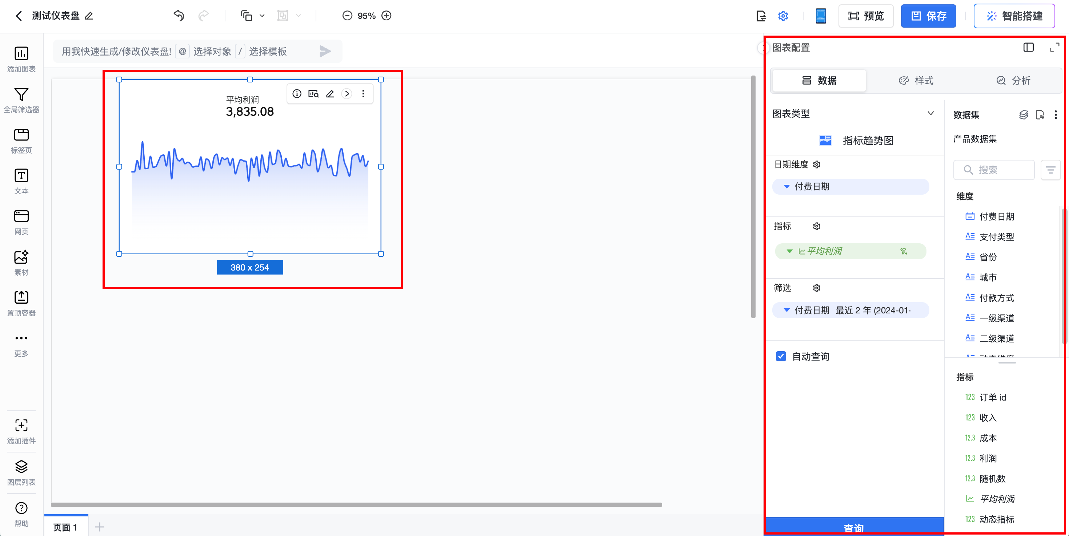Switch to the 分析 tab
This screenshot has width=1069, height=536.
1013,80
